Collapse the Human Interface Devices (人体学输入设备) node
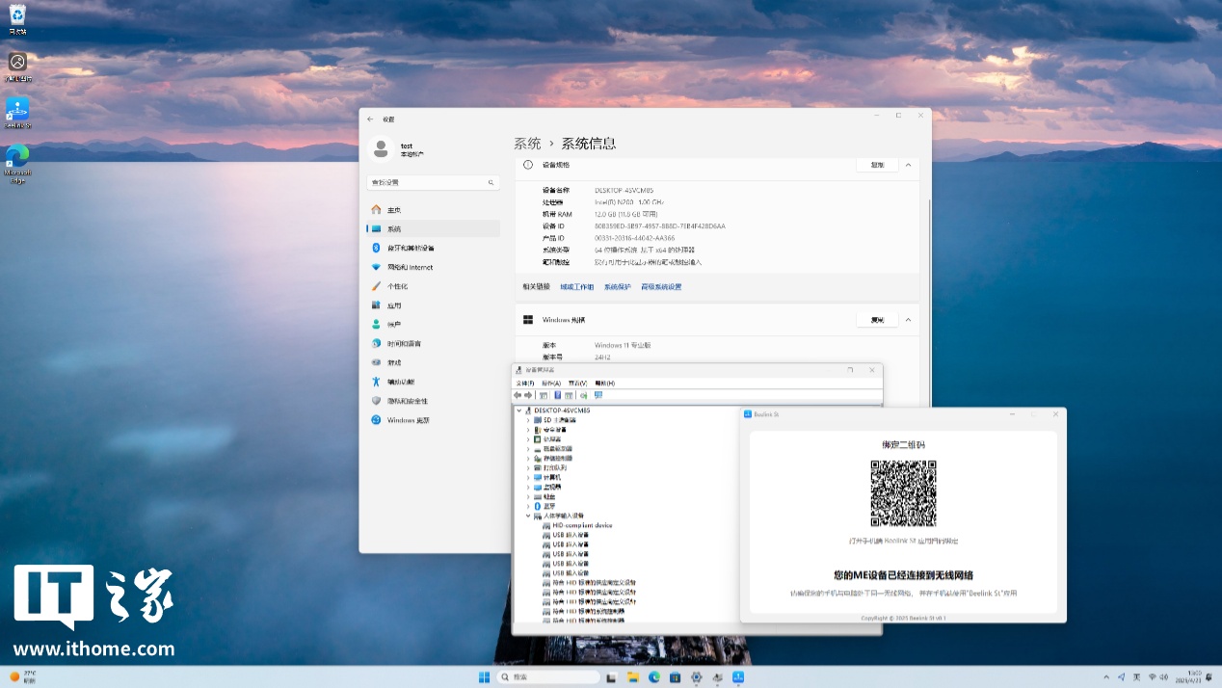 pos(528,516)
